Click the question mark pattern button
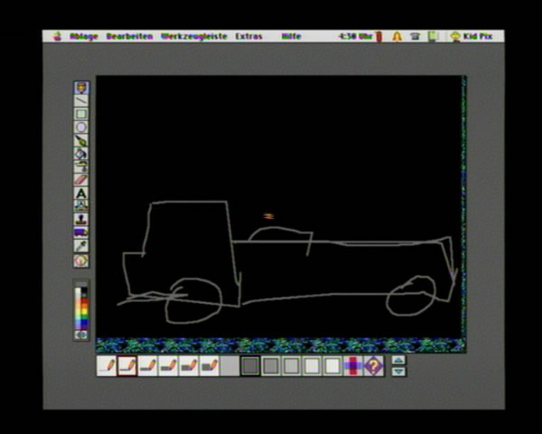 [x=374, y=365]
